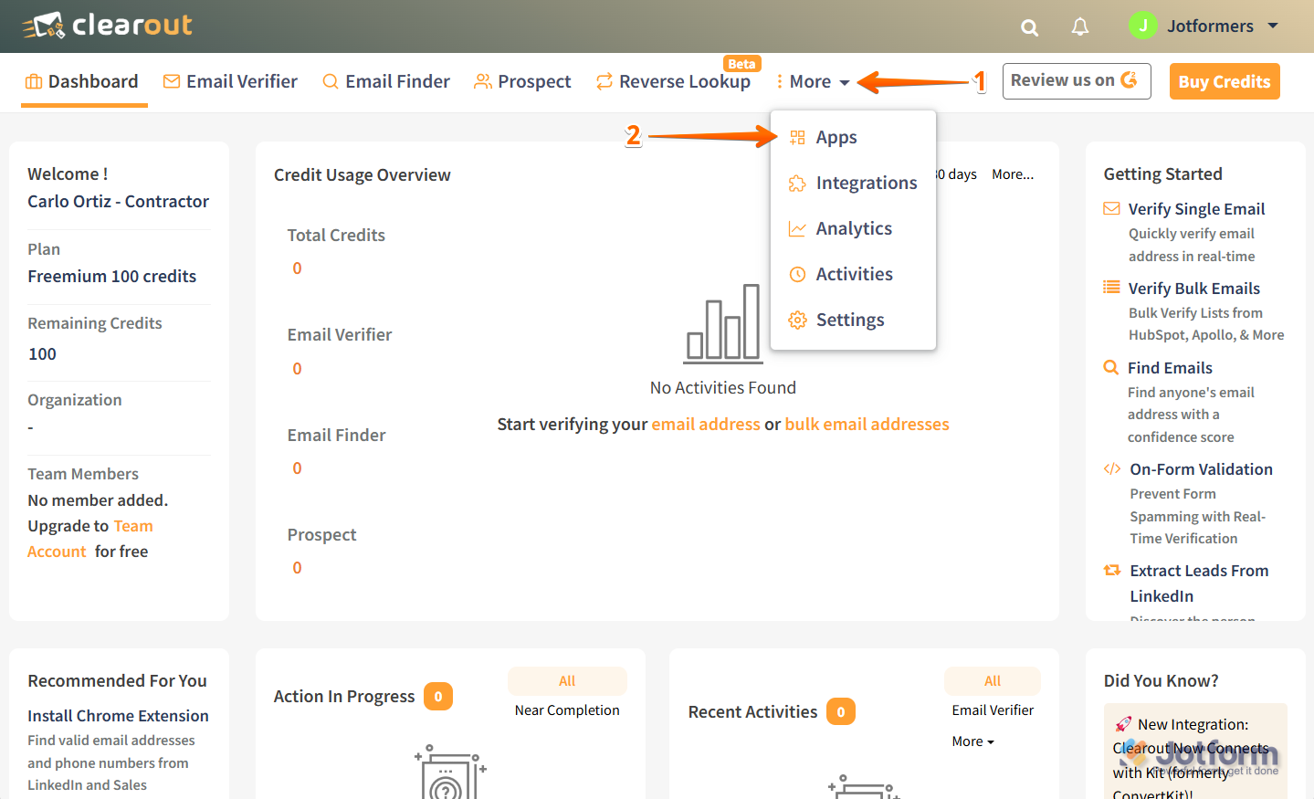Click the Reverse Lookup arrows icon
The width and height of the screenshot is (1314, 799).
pyautogui.click(x=604, y=81)
